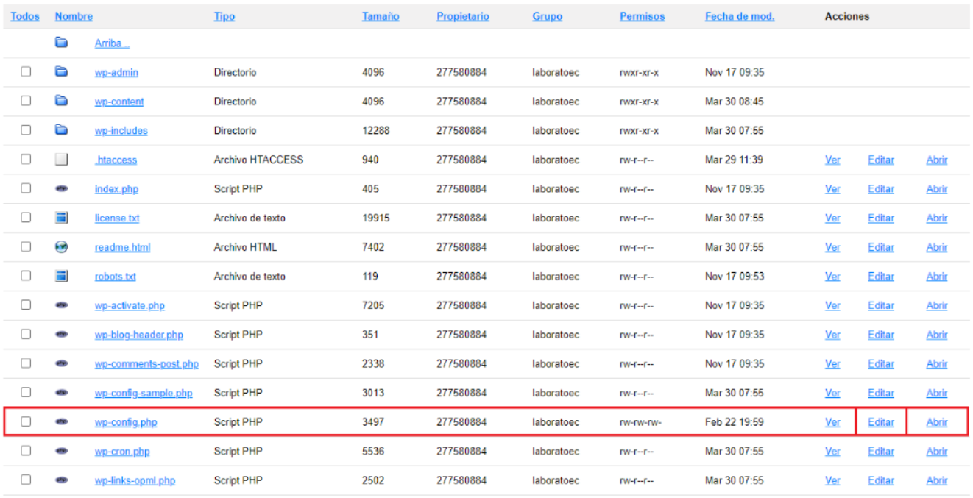Click the 12288 size of wp-includes
This screenshot has height=498, width=973.
tap(376, 130)
